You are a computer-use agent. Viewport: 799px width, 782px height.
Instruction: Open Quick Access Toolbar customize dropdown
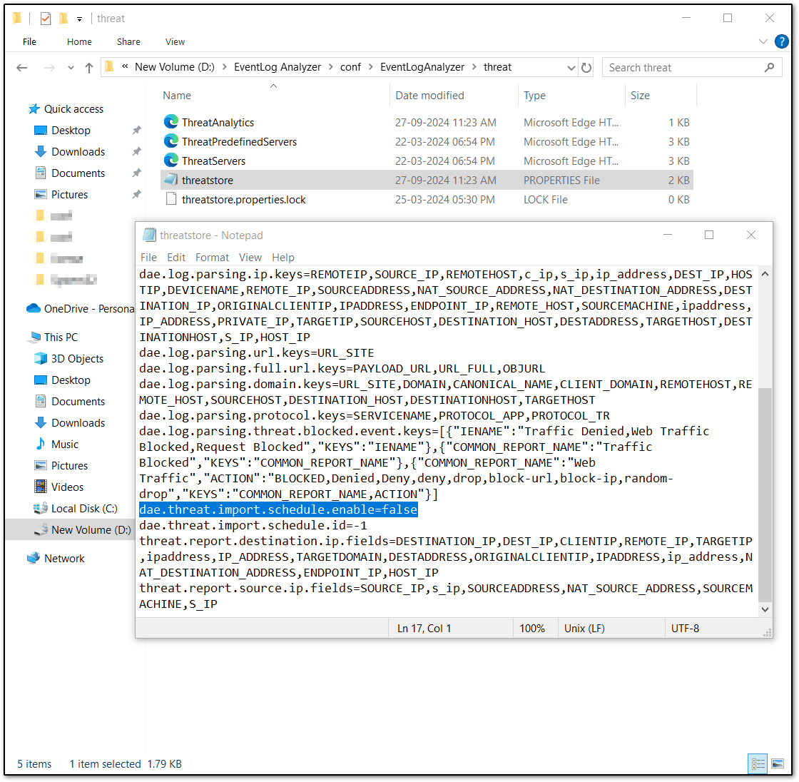click(x=79, y=19)
